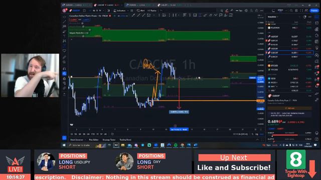Open the Windows Start button
The image size is (321, 180).
tap(64, 145)
